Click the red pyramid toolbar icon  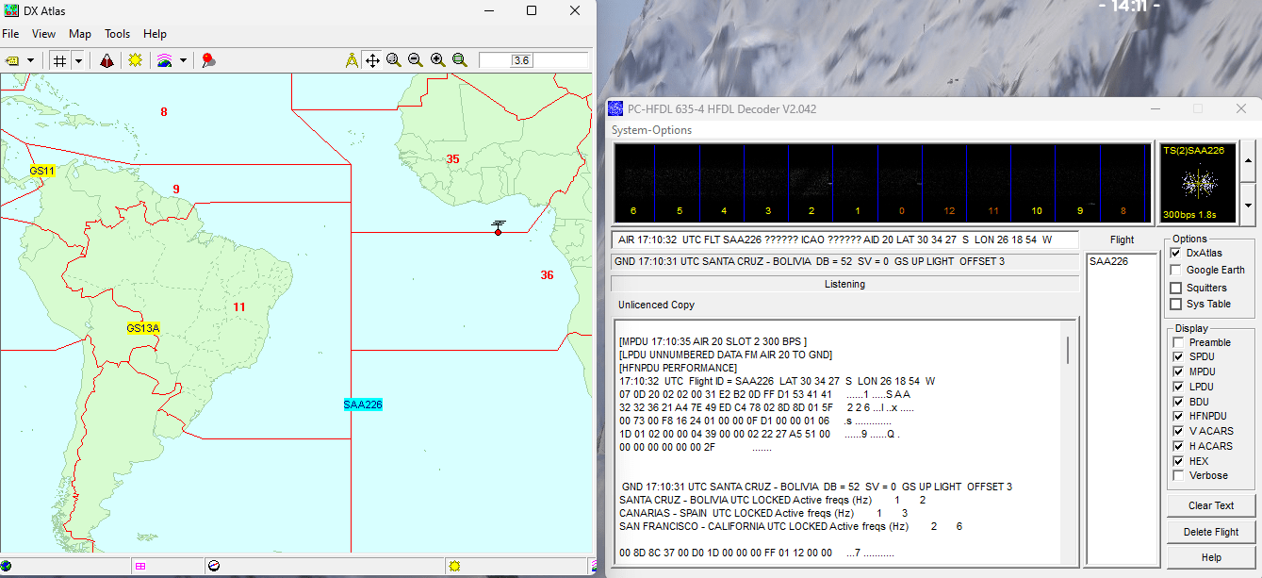coord(107,60)
